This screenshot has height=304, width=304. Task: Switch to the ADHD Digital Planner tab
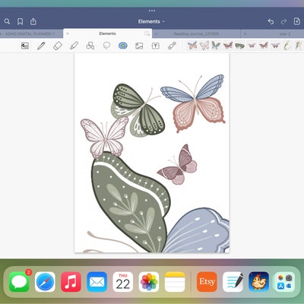click(x=28, y=33)
